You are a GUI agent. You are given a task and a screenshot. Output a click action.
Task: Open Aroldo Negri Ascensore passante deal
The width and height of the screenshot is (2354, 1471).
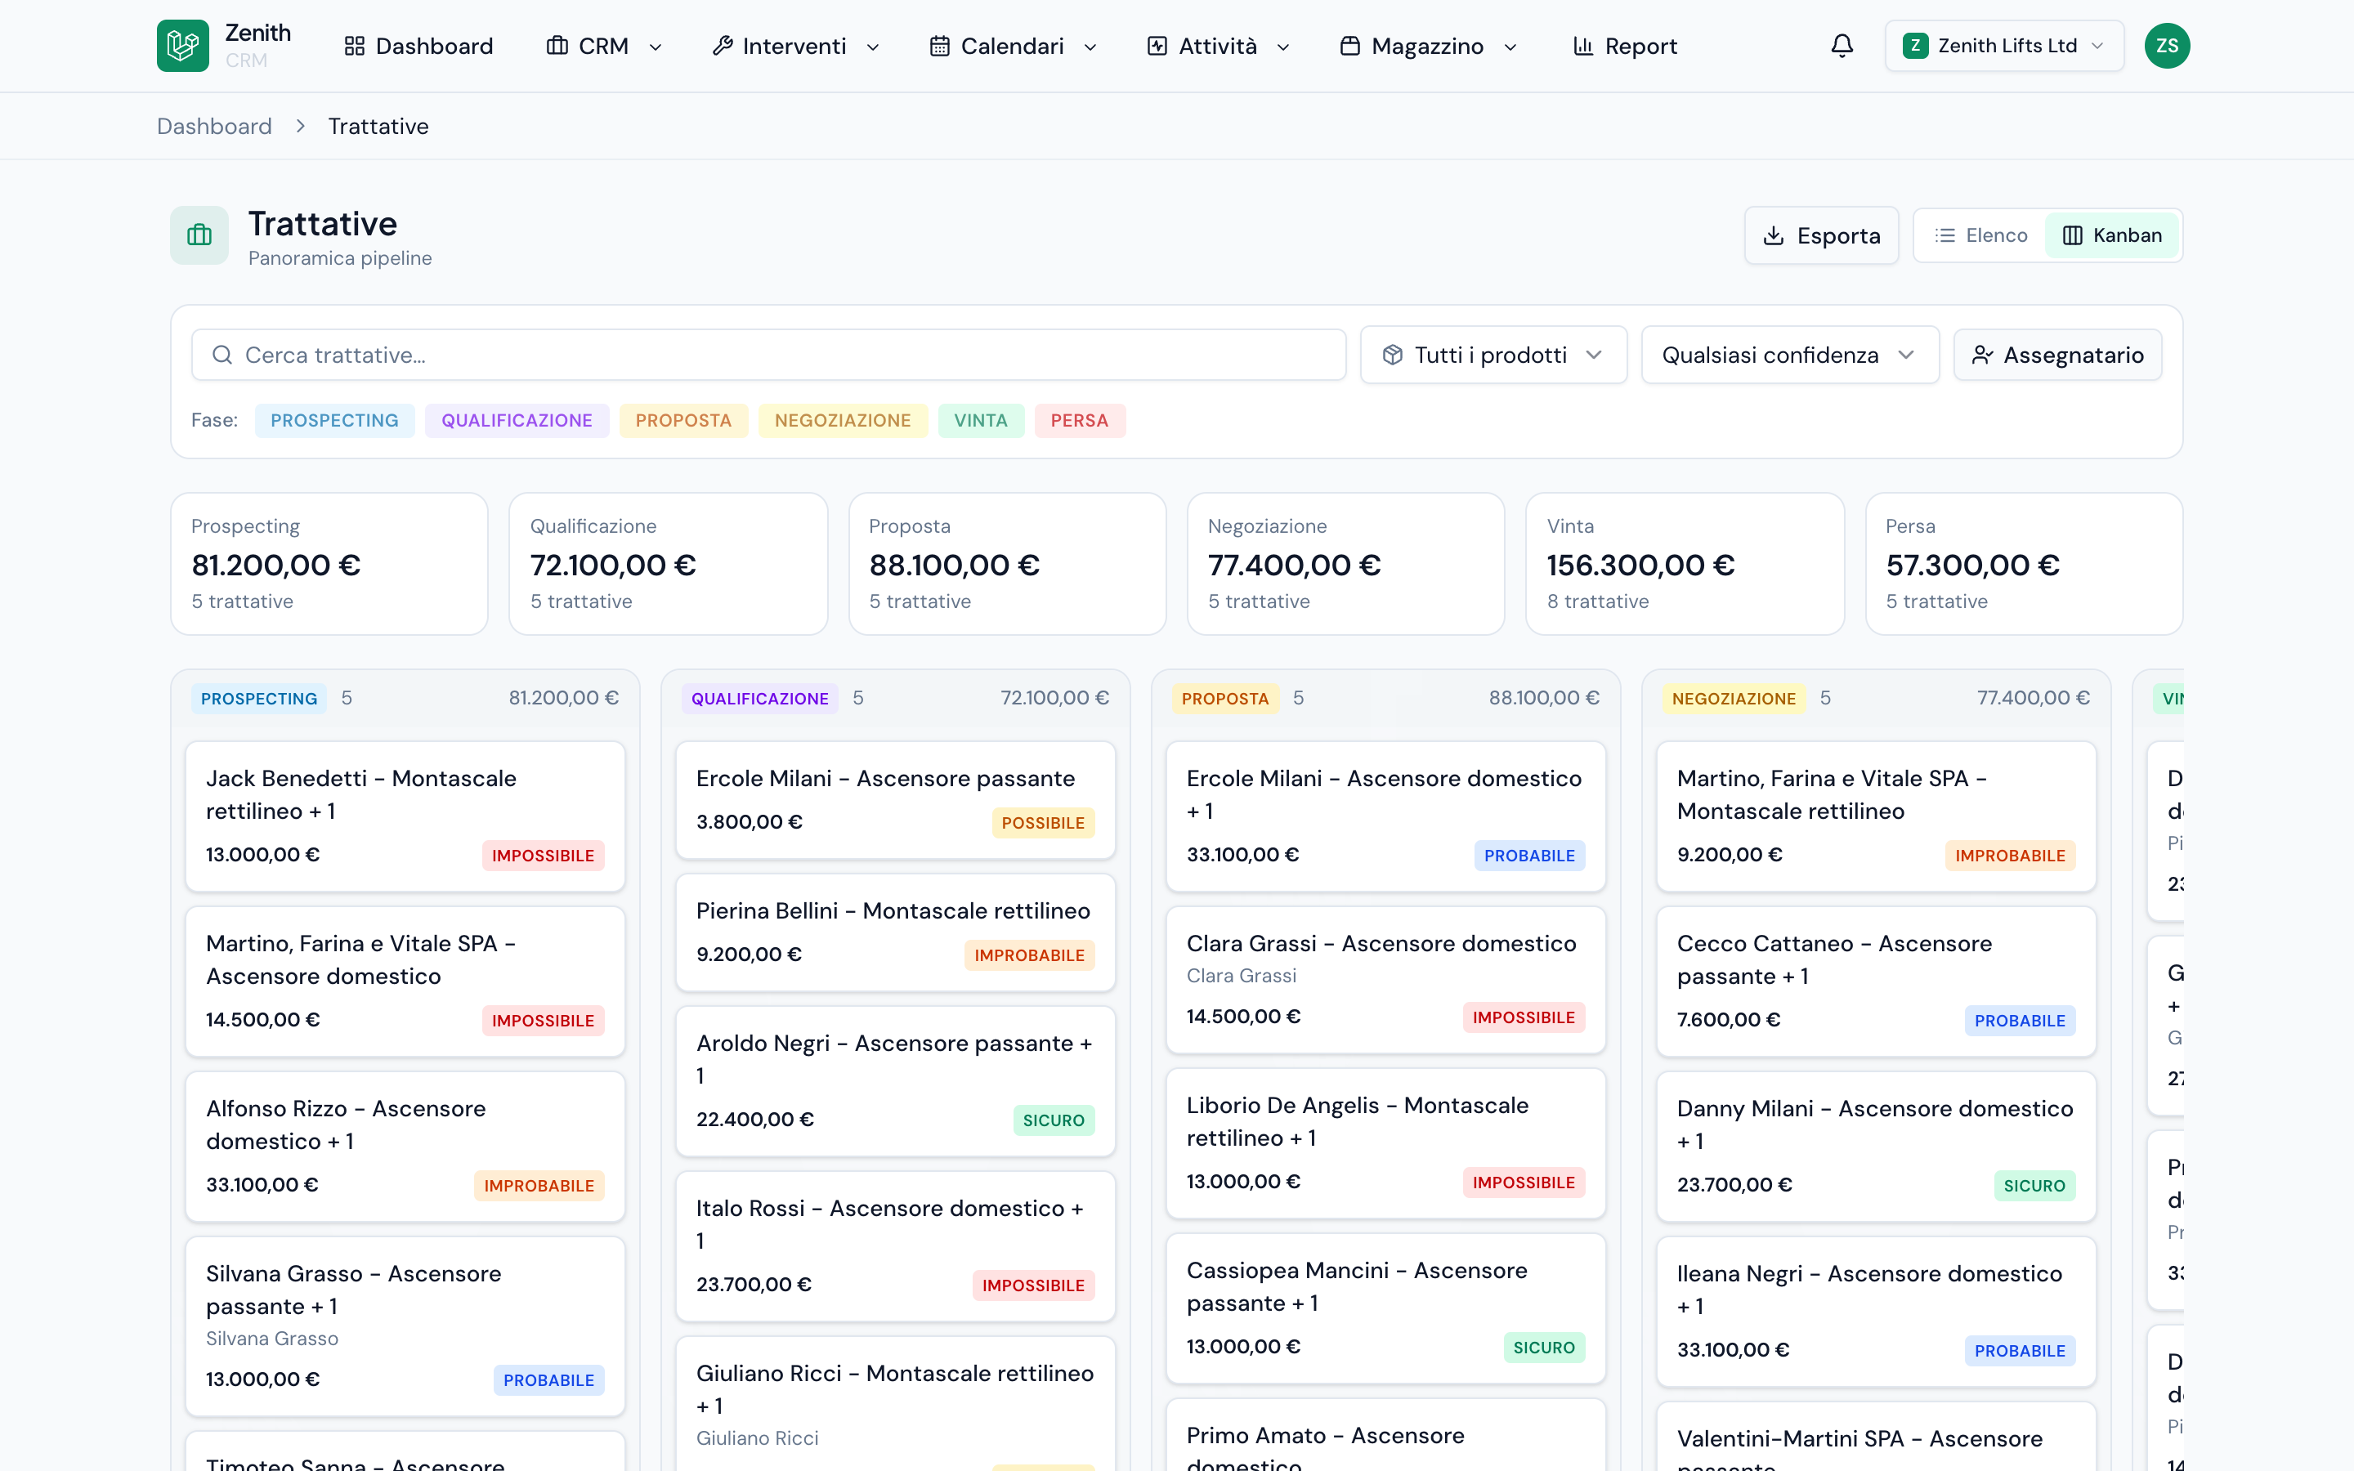point(895,1081)
